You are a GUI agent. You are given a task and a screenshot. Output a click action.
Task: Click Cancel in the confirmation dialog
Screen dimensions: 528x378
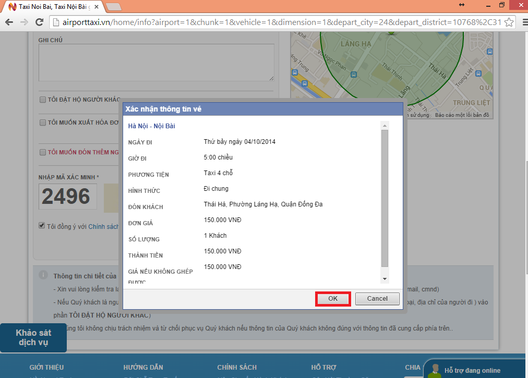tap(377, 299)
